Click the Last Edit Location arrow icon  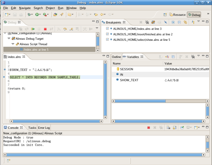[x=96, y=14]
